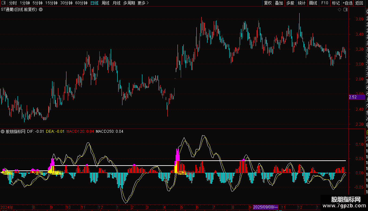Select the 周线 weekly period tab
Viewport: 368px width, 211px height.
(x=106, y=3)
